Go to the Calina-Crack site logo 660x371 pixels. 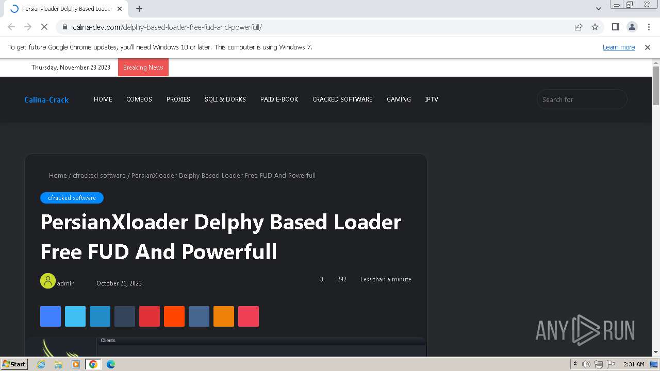[x=46, y=99]
